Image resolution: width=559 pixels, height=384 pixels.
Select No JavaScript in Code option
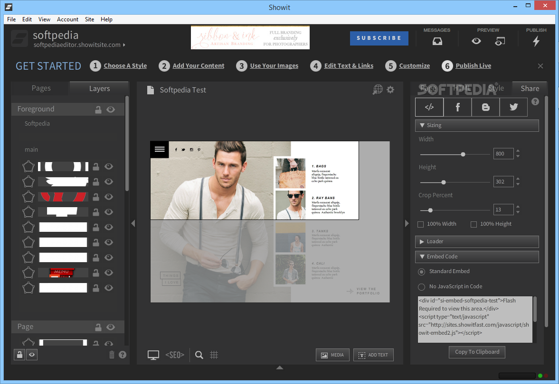tap(421, 287)
